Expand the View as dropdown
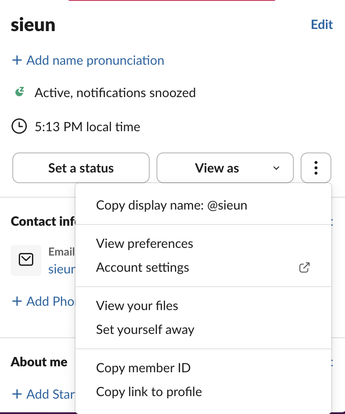345x414 pixels. tap(225, 168)
